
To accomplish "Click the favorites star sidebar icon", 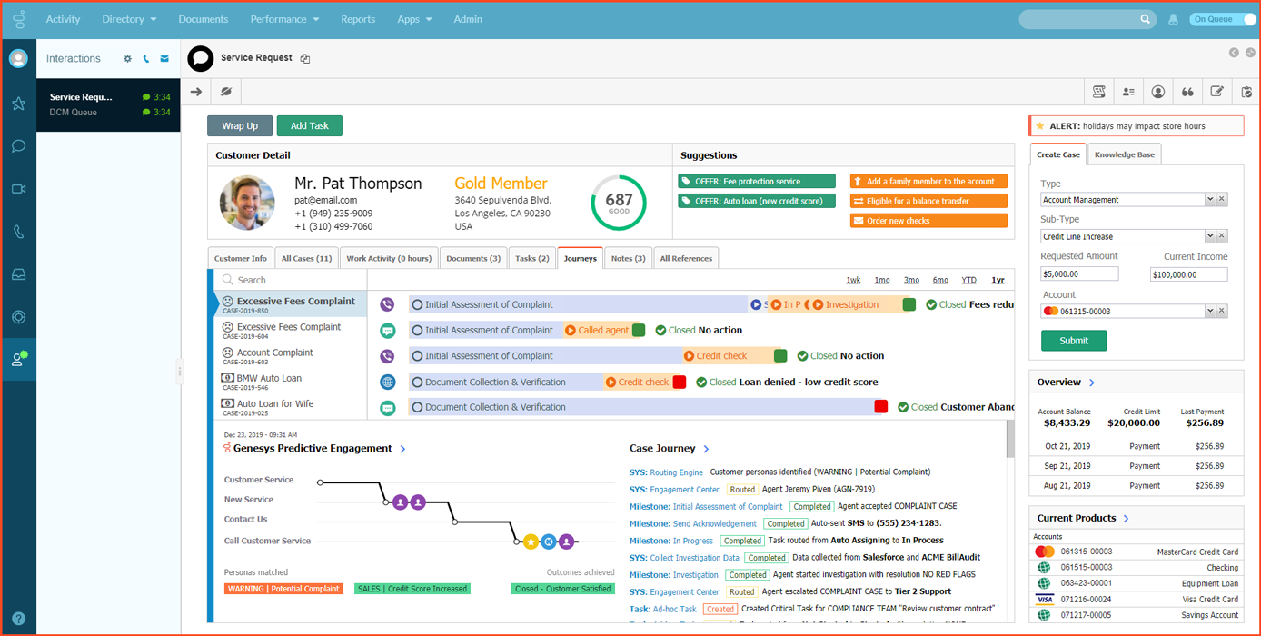I will [18, 104].
